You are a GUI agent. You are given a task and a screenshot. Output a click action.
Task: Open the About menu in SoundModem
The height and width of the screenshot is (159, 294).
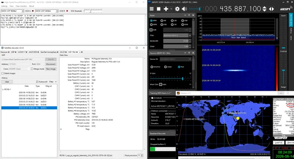point(32,6)
